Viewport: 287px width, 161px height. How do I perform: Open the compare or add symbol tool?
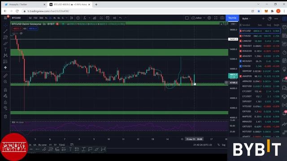click(x=78, y=18)
